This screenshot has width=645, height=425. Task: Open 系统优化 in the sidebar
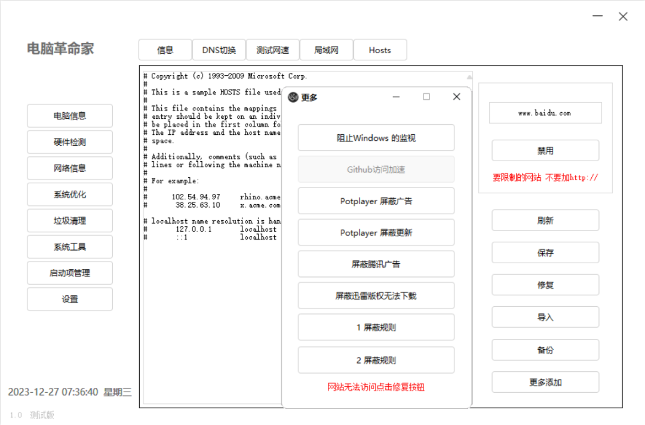[x=70, y=195]
